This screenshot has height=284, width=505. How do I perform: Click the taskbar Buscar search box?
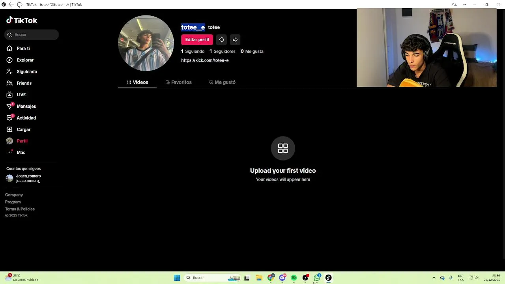[212, 278]
